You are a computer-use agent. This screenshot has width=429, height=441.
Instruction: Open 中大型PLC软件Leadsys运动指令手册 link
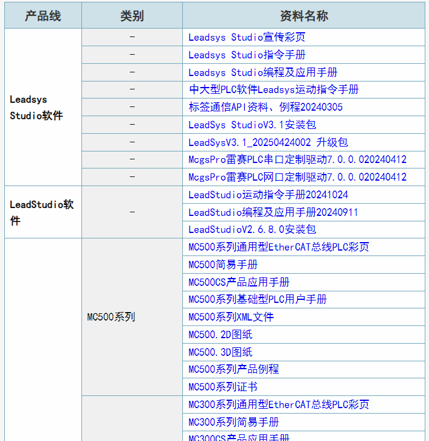point(273,89)
